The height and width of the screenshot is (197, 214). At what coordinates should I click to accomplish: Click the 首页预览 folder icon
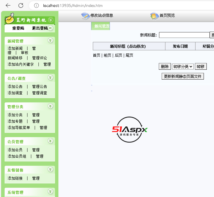click(154, 16)
